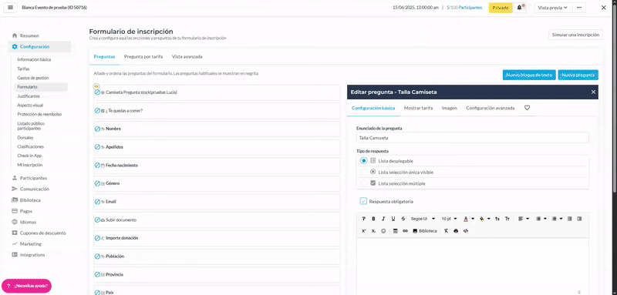Open Resumen in the sidebar
Screen dimensions: 617x295
29,35
